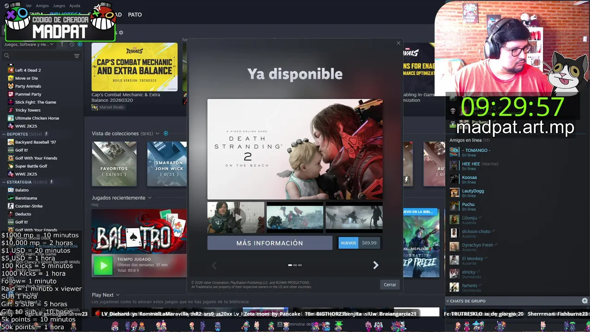The image size is (590, 332).
Task: Go to the next featured item arrow
Action: click(x=376, y=265)
